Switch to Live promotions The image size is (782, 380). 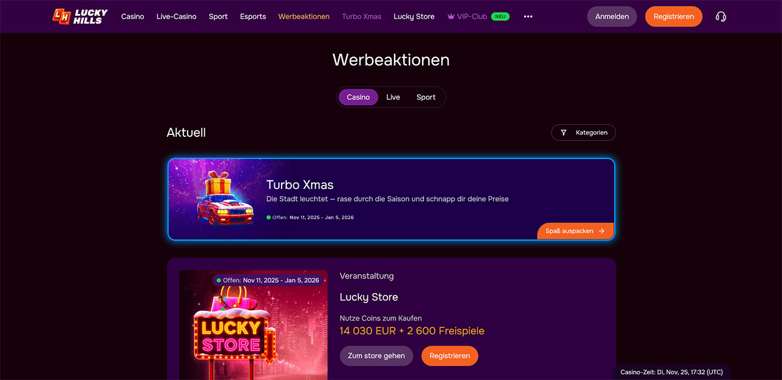[393, 97]
